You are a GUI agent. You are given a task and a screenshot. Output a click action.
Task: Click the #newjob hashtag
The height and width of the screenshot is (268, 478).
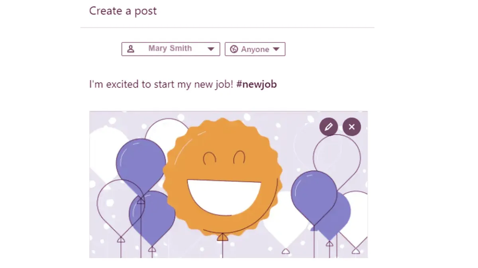tap(257, 84)
